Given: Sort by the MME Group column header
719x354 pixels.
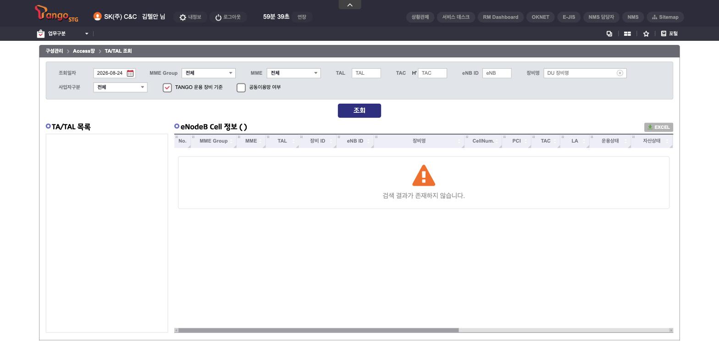Looking at the screenshot, I should [x=214, y=141].
